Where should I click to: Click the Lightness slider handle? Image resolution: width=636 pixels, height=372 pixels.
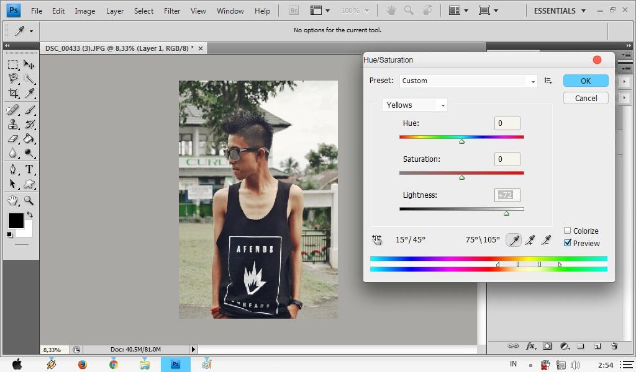[506, 213]
